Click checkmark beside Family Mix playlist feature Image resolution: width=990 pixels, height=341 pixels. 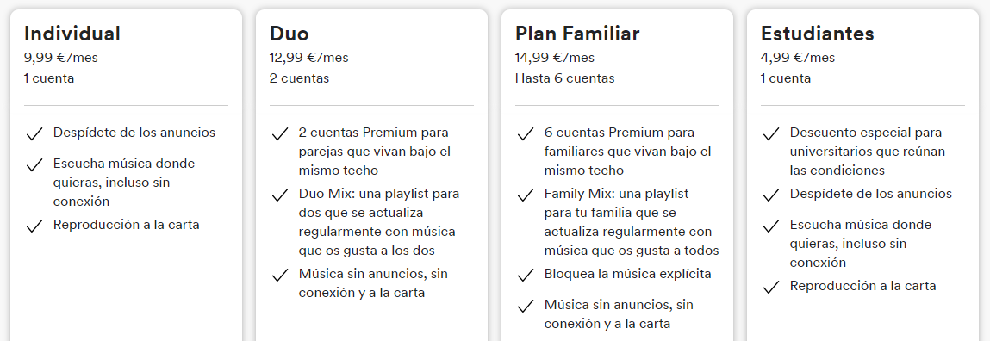(x=526, y=195)
